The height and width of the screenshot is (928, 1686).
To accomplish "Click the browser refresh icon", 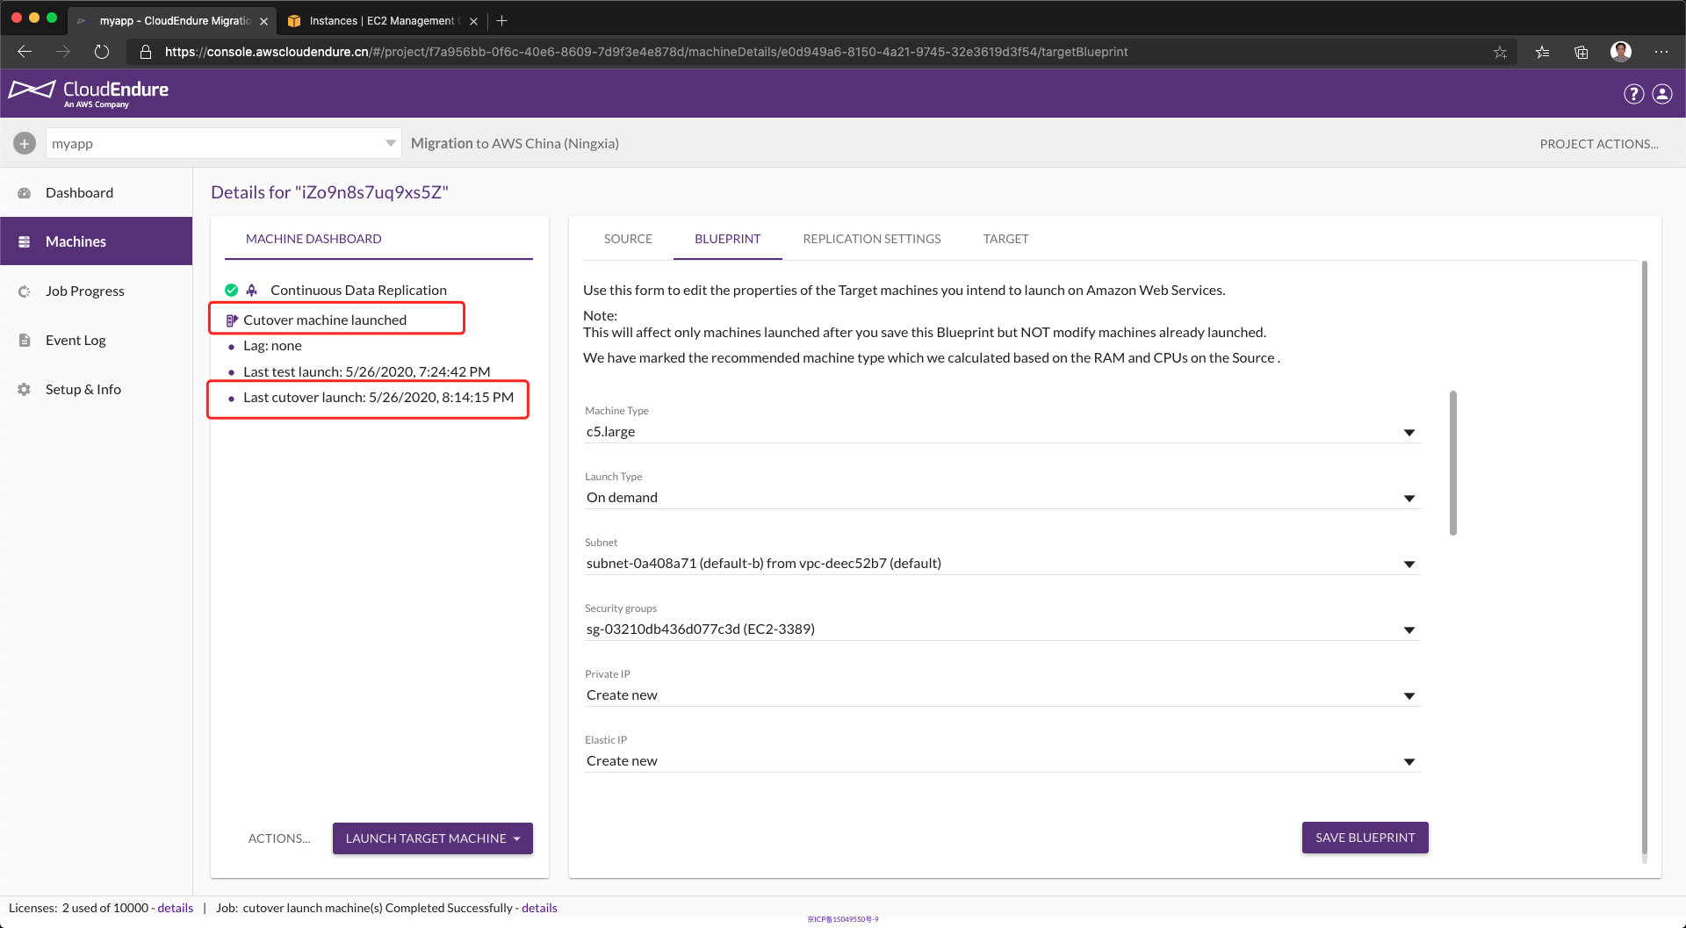I will (102, 52).
